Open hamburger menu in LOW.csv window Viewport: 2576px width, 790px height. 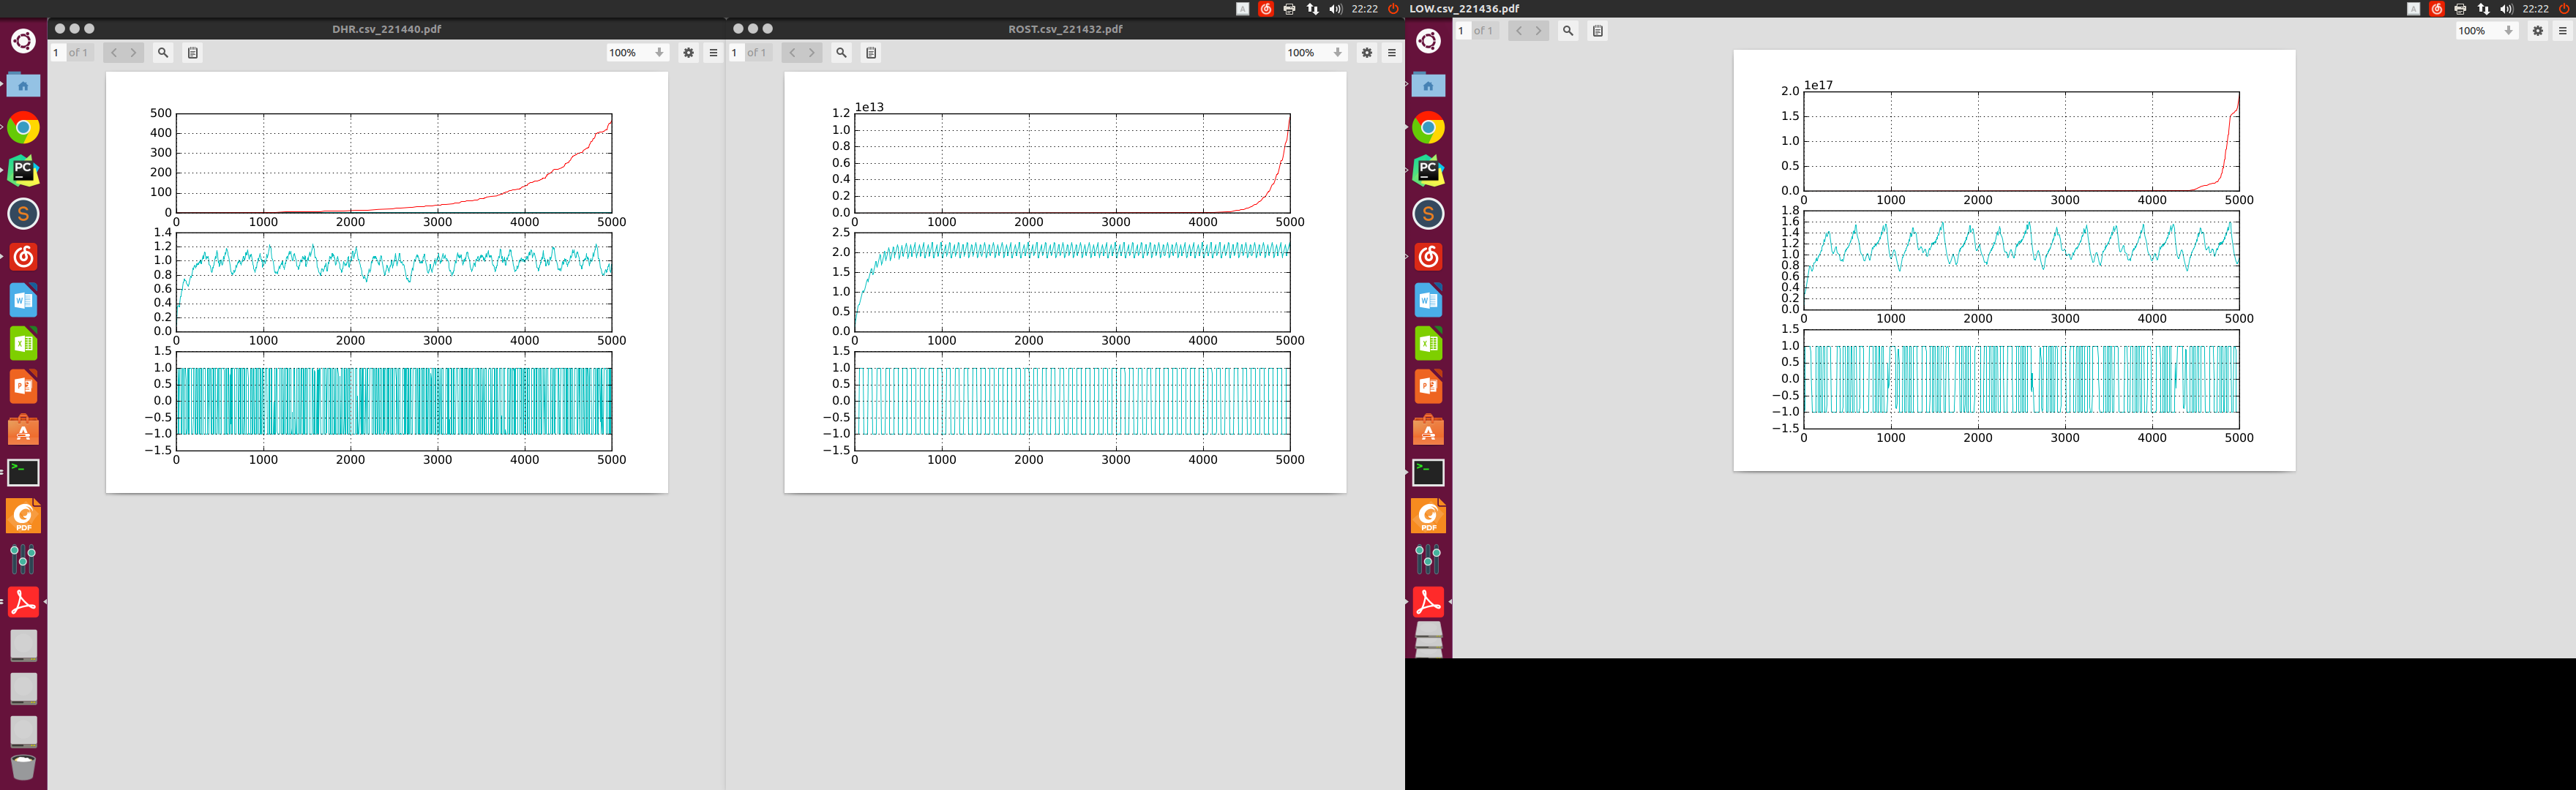(2562, 31)
